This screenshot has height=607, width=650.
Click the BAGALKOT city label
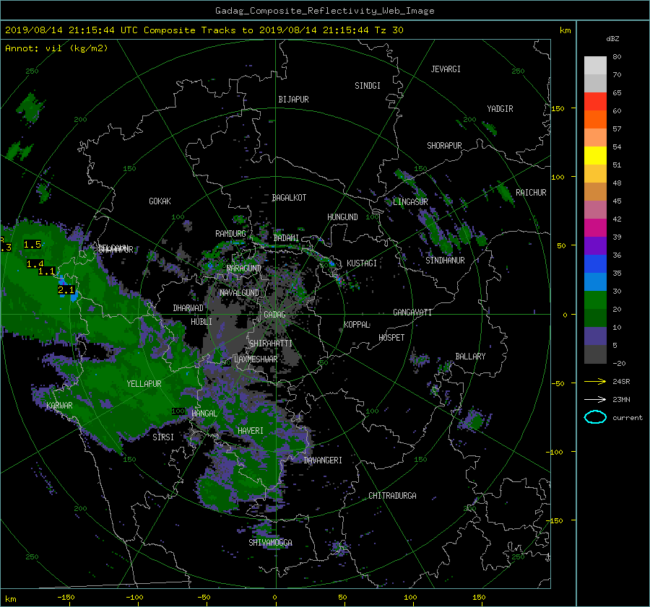(289, 198)
